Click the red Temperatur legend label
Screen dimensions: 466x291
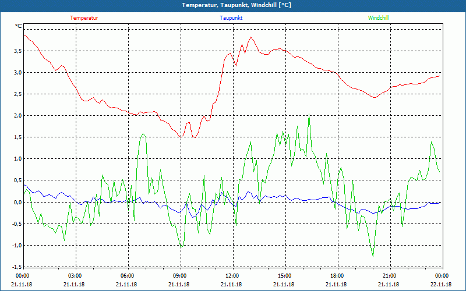[84, 18]
